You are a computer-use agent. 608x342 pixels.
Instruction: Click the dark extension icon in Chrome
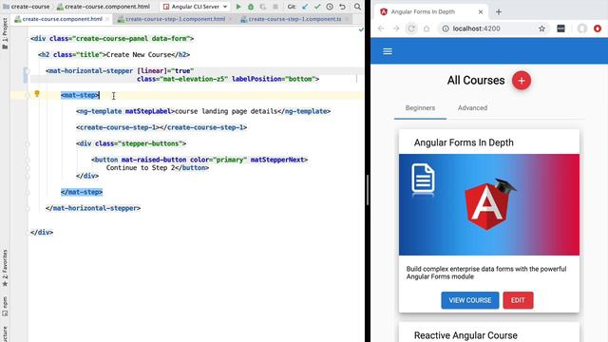pyautogui.click(x=560, y=28)
